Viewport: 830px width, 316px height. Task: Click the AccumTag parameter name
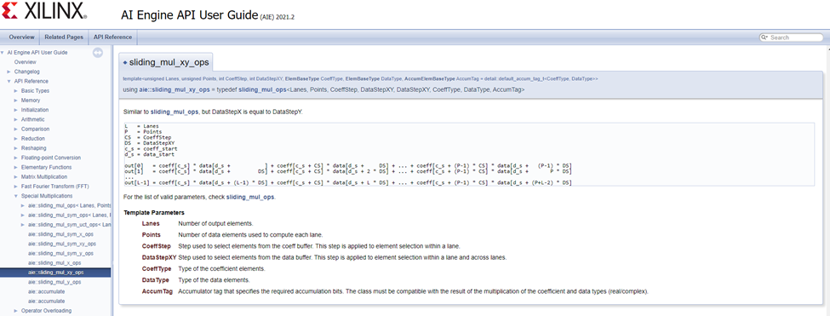[157, 291]
